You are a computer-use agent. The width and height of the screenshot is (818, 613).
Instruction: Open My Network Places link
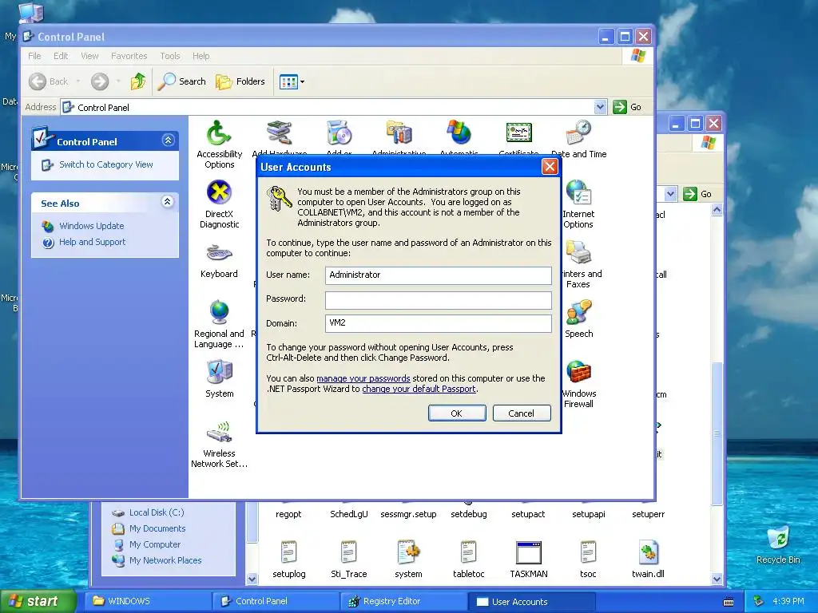pos(165,560)
